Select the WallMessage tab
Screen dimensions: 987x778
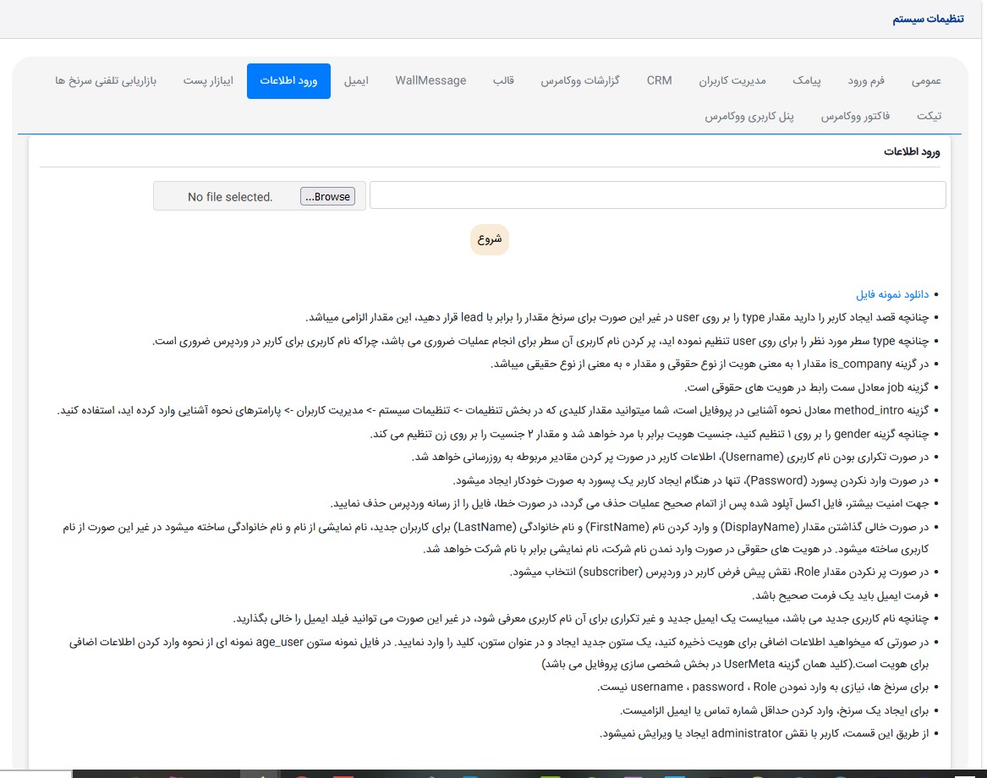click(x=430, y=81)
